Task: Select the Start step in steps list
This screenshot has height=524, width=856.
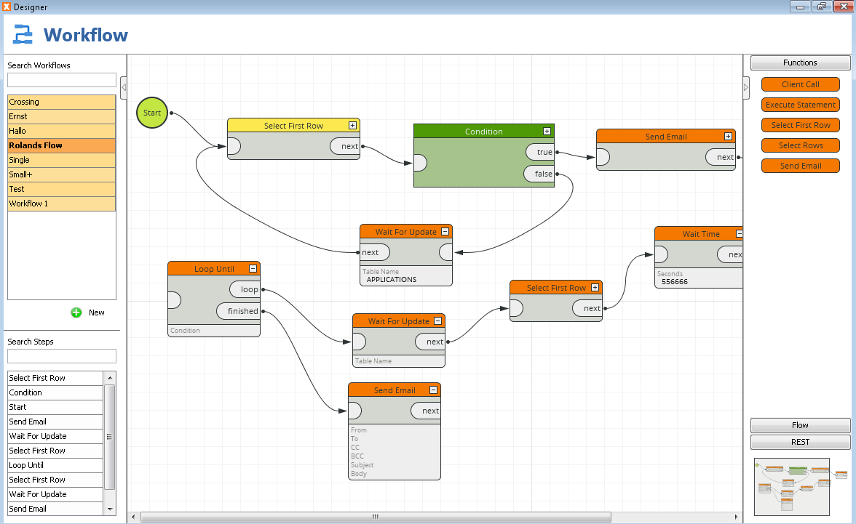Action: pos(55,407)
